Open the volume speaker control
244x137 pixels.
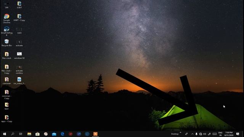coord(205,134)
